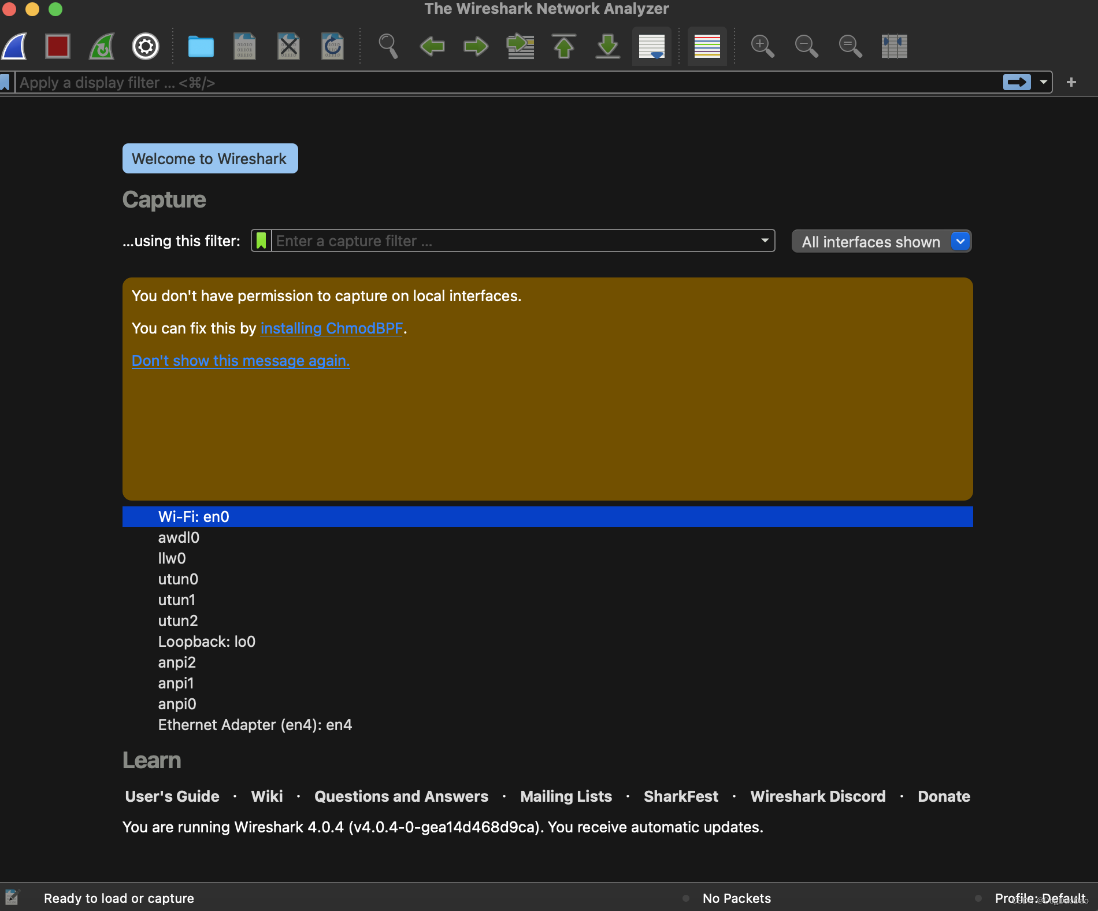Select llw0 interface
The width and height of the screenshot is (1098, 911).
(548, 558)
